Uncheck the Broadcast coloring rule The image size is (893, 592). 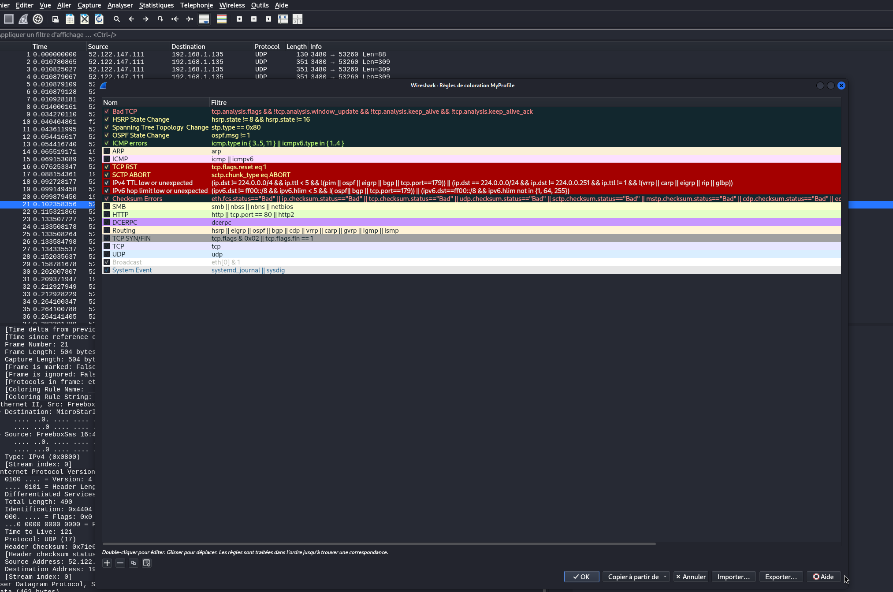coord(107,262)
